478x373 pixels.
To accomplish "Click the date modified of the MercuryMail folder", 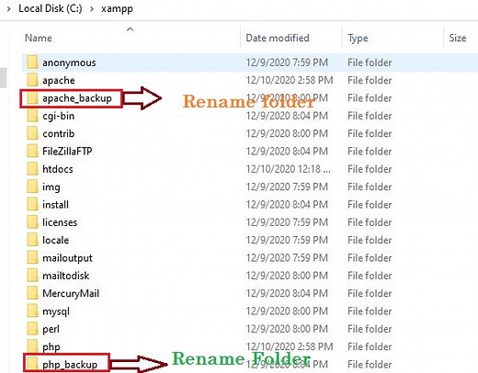I will click(x=287, y=293).
